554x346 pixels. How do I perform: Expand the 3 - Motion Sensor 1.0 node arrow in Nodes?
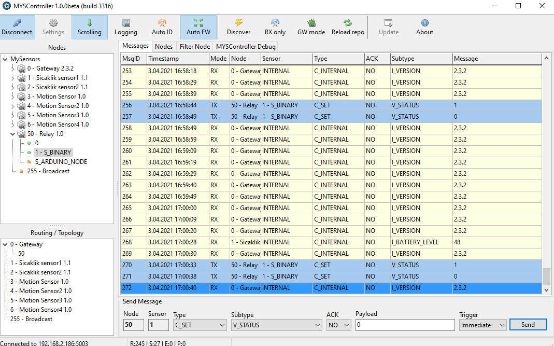point(13,96)
